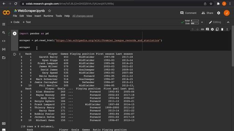Open the Edit menu
Image resolution: width=234 pixels, height=131 pixels.
[x=22, y=16]
